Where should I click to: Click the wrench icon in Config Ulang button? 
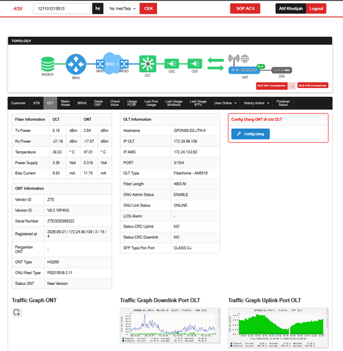coord(239,134)
